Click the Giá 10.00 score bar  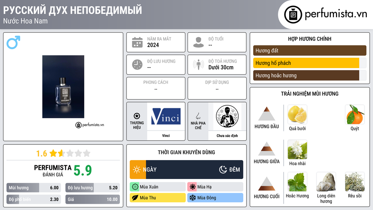pyautogui.click(x=93, y=199)
